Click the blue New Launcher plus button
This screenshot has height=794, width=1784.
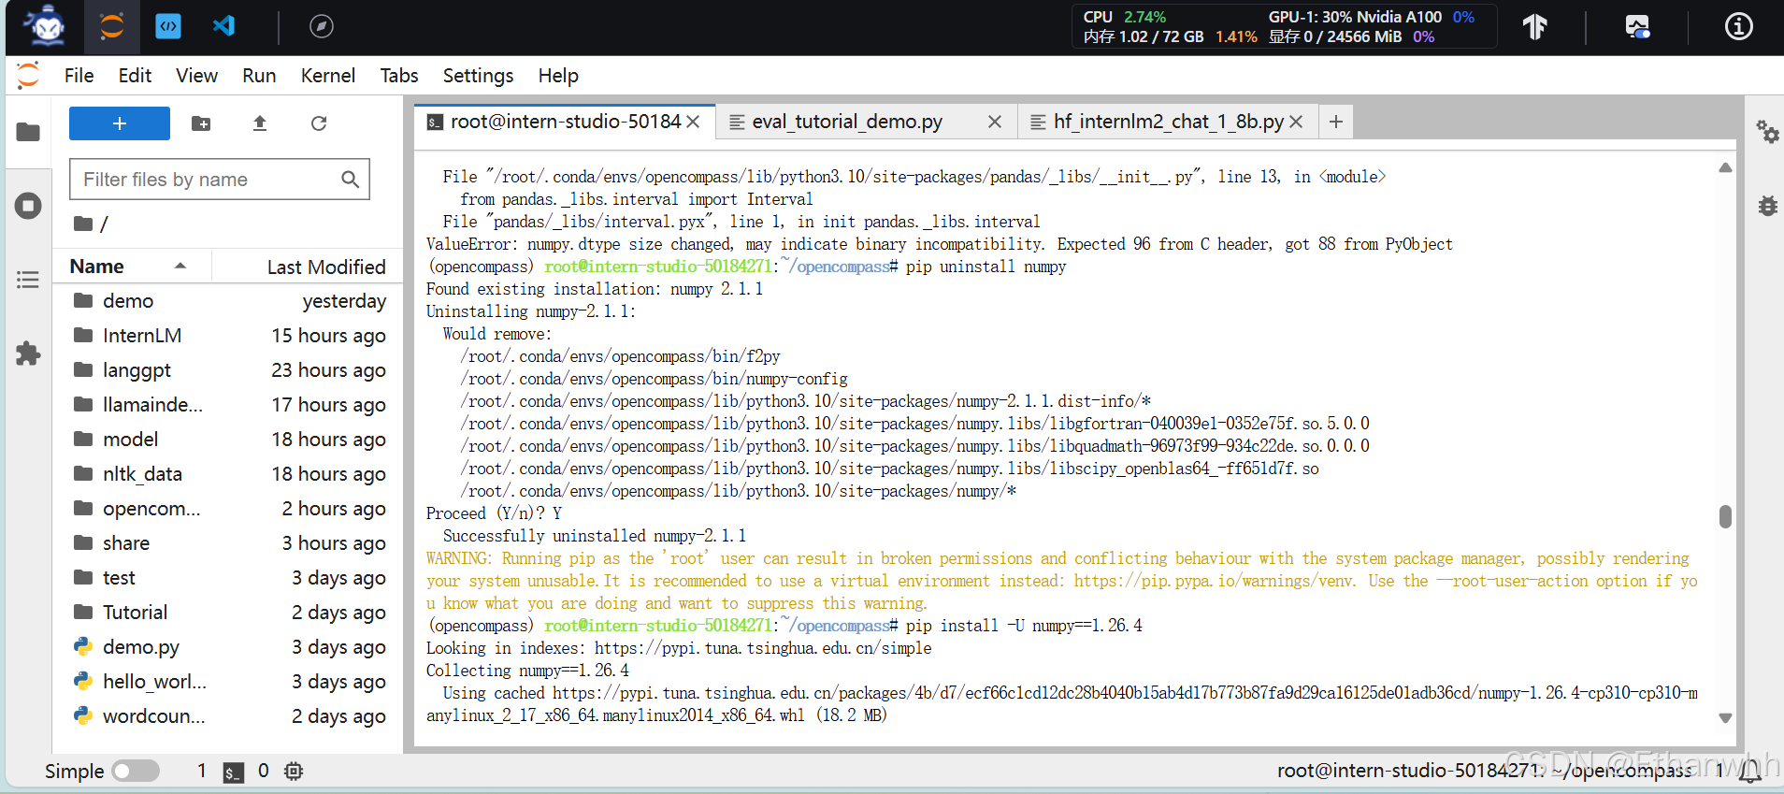click(120, 123)
